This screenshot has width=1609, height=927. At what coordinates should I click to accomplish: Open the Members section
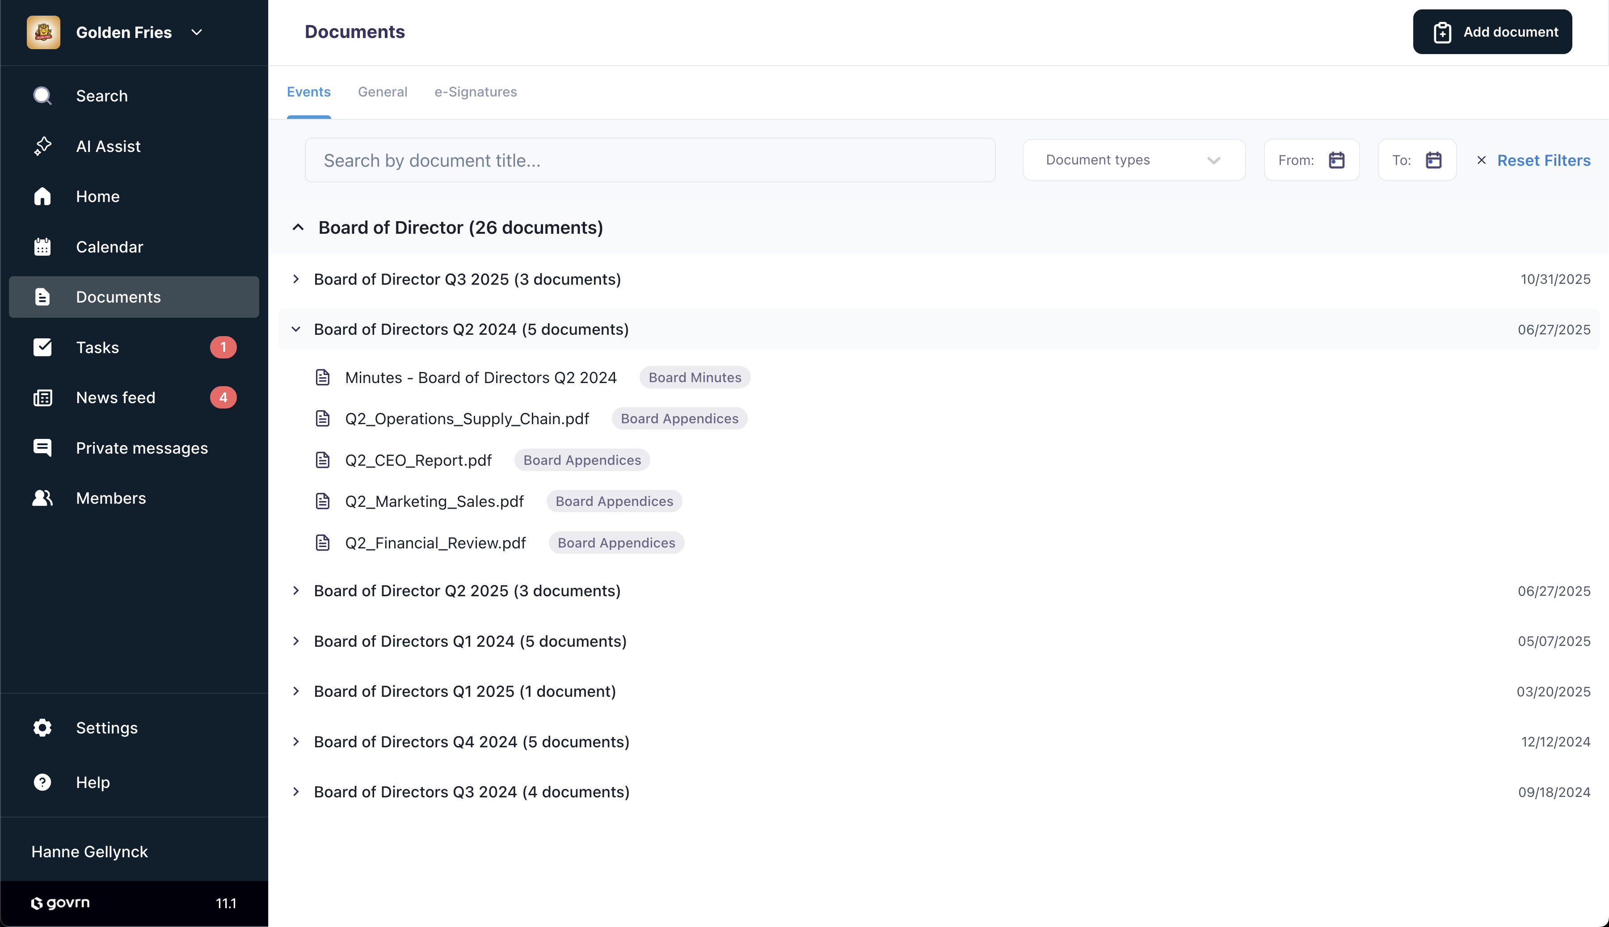point(111,498)
